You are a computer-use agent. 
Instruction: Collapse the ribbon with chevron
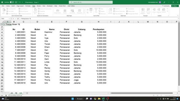178,15
